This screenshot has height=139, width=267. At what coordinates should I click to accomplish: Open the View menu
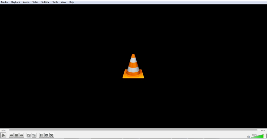(x=63, y=2)
